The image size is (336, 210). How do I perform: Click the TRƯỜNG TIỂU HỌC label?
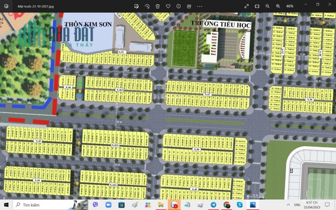tap(221, 24)
